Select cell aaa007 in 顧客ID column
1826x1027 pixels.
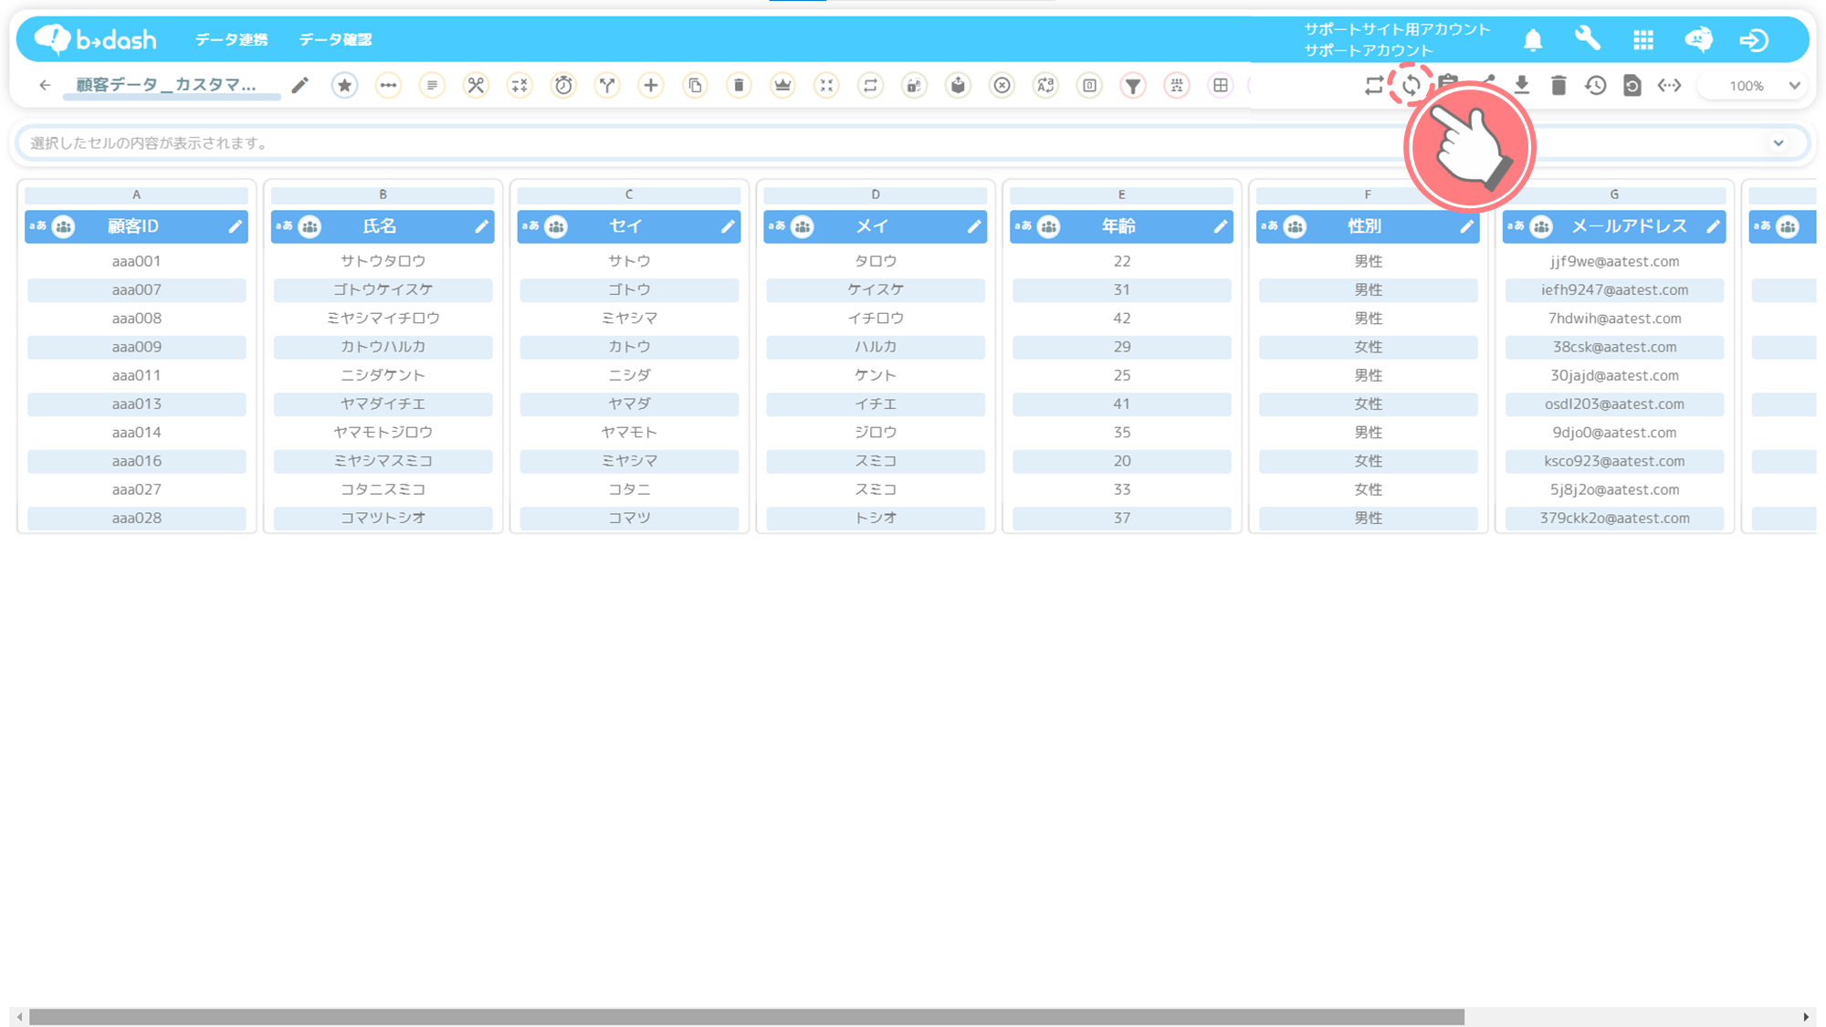point(137,290)
